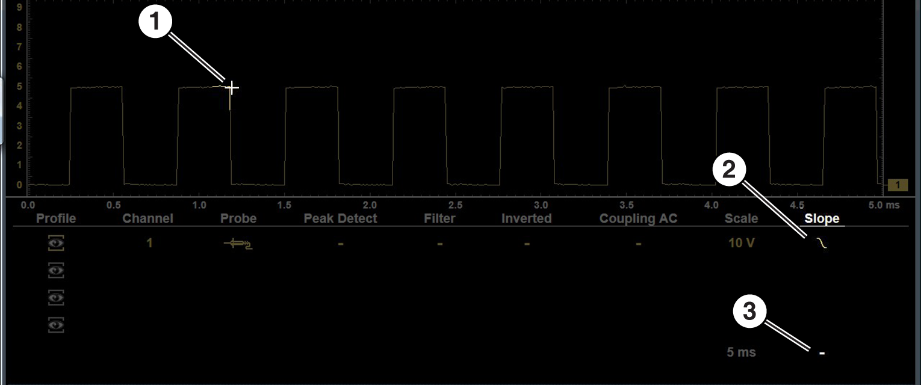The image size is (921, 385).
Task: Click the Scale column header
Action: pyautogui.click(x=741, y=219)
